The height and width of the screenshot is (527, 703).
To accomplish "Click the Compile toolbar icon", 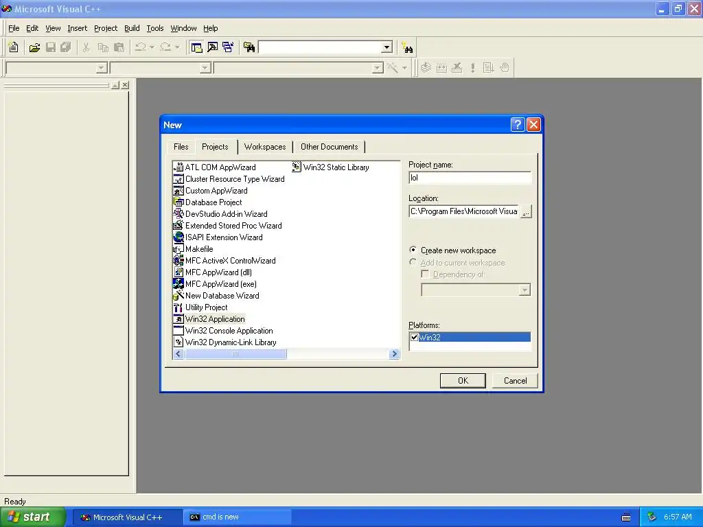I will (x=426, y=68).
